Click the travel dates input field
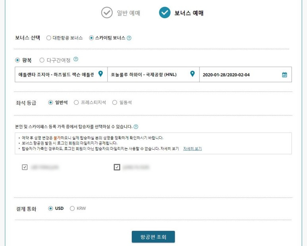Screen dimensions: 307x246 click(x=245, y=75)
